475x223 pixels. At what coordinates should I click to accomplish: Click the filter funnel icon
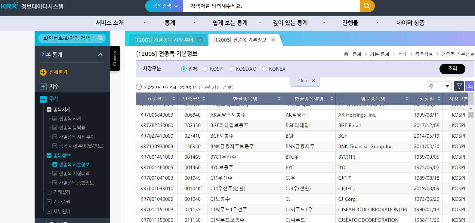coord(459,86)
